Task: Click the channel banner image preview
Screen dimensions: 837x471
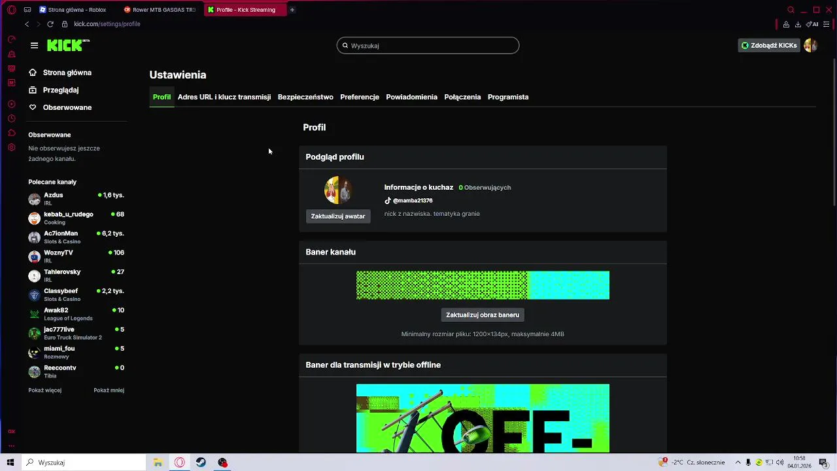Action: 483,285
